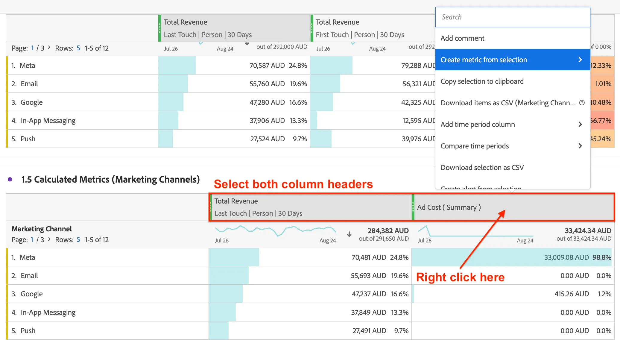Screen dimensions: 620x346
Task: Open Create metric from selection submenu
Action: pyautogui.click(x=513, y=60)
